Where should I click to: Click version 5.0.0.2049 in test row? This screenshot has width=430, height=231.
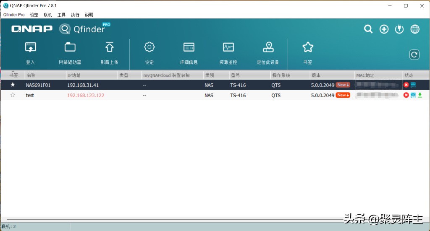pos(322,95)
